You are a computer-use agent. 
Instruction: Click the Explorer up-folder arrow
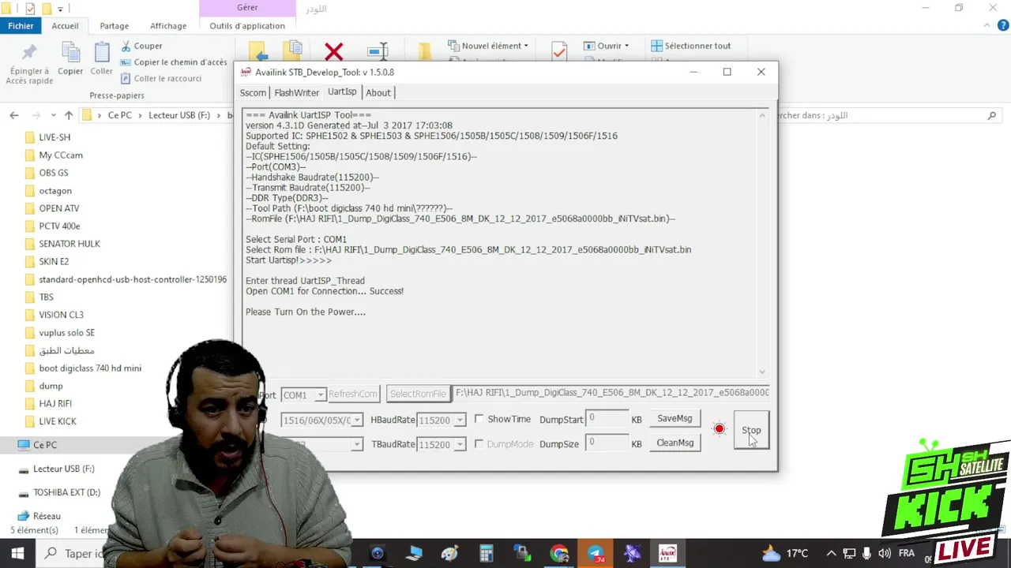coord(69,115)
